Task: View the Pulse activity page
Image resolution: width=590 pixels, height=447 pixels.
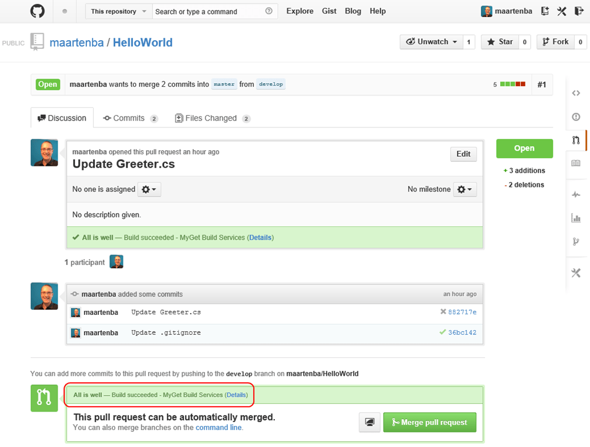Action: click(x=576, y=194)
